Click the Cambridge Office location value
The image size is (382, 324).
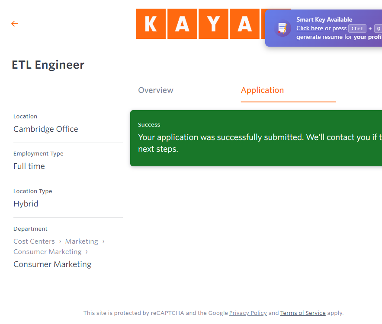pos(46,129)
